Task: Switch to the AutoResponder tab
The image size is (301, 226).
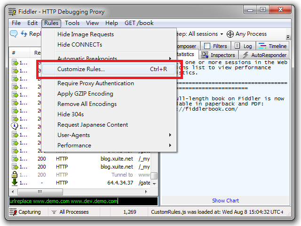Action: click(264, 55)
